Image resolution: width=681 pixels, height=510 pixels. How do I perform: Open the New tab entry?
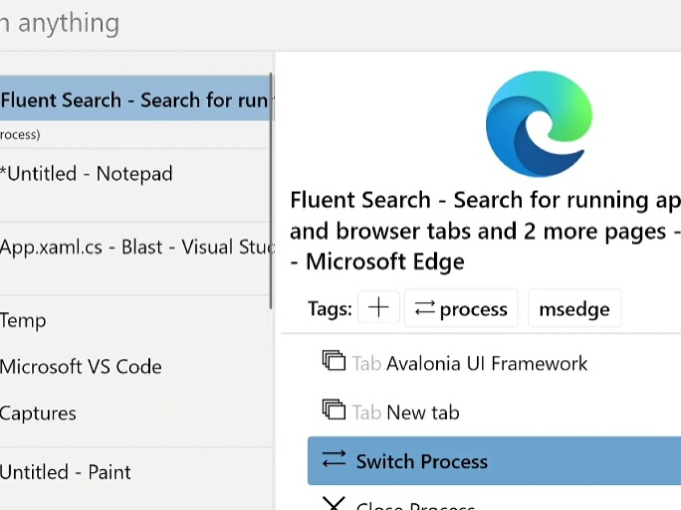423,412
